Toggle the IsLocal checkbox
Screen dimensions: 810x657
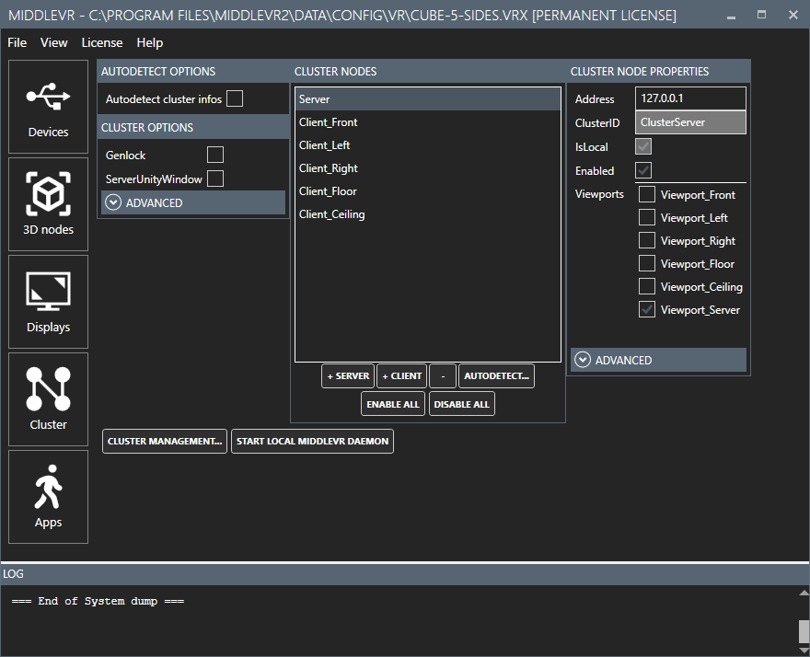point(643,146)
